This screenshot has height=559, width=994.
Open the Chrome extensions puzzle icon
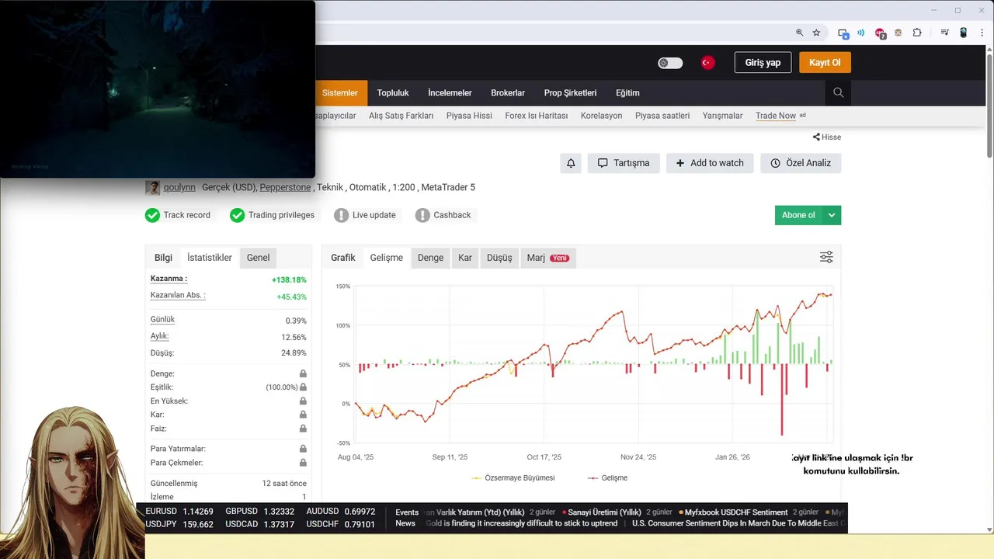(917, 33)
